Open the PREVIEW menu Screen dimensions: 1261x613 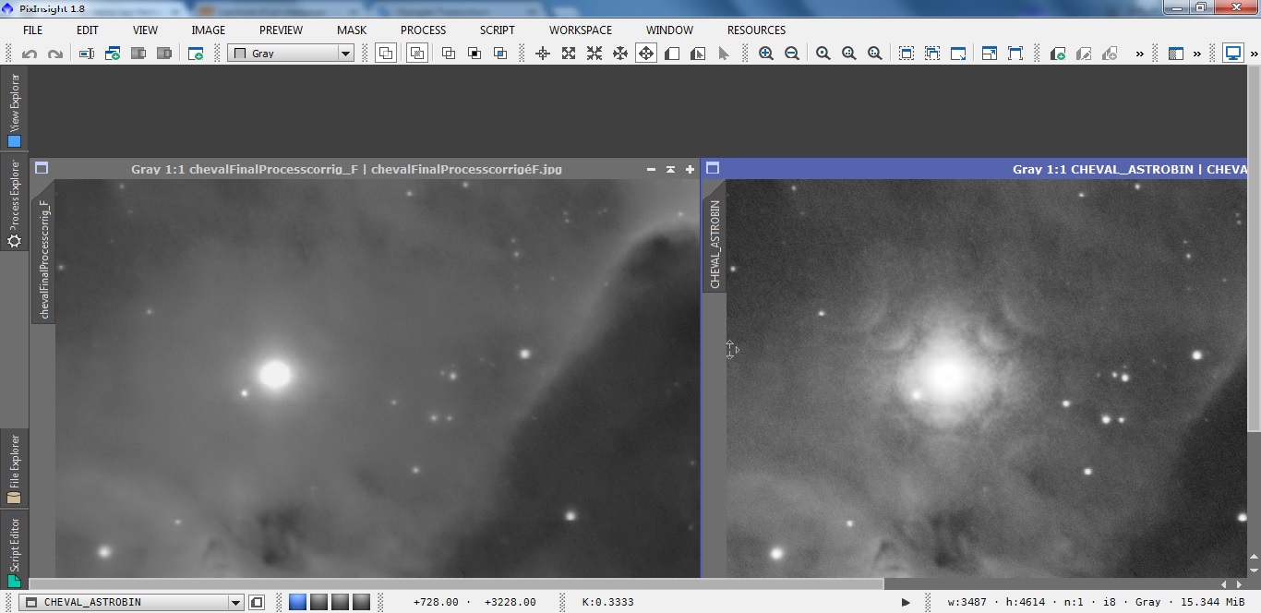point(281,30)
